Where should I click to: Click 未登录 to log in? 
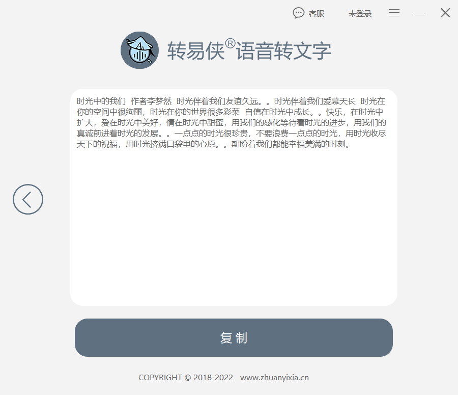(360, 14)
